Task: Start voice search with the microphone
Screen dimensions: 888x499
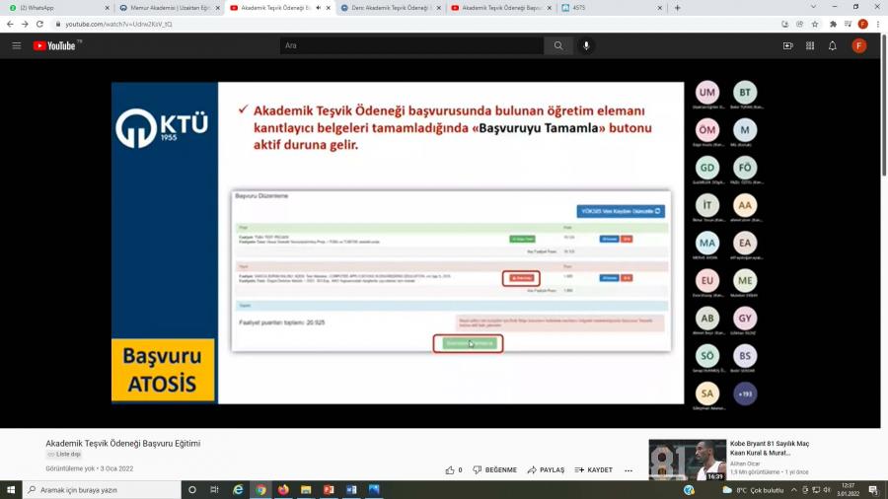Action: click(x=586, y=45)
